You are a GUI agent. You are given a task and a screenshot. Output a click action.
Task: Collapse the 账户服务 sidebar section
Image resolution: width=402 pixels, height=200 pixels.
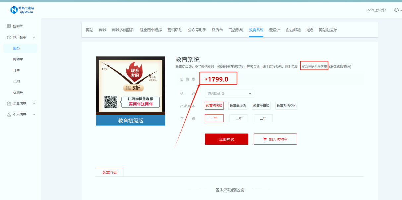[x=34, y=37]
